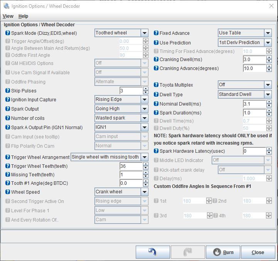278x261 pixels.
Task: Click the Cranking Advance value field
Action: click(x=254, y=68)
